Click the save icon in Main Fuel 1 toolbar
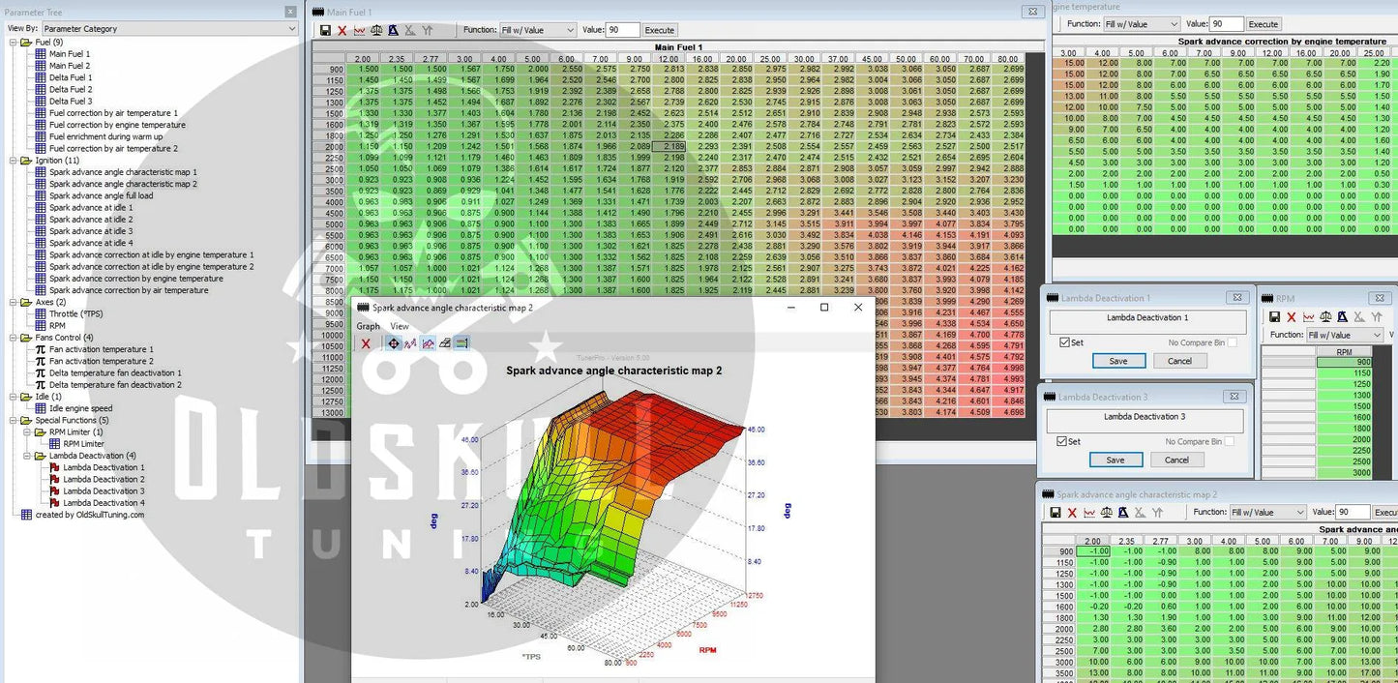The width and height of the screenshot is (1398, 683). tap(326, 31)
